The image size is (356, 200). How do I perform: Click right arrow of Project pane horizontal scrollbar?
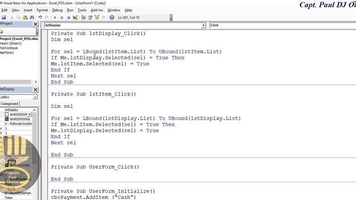[x=36, y=82]
